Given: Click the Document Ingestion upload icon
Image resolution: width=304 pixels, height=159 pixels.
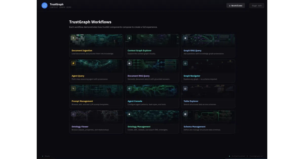Looking at the screenshot, I should tap(73, 38).
